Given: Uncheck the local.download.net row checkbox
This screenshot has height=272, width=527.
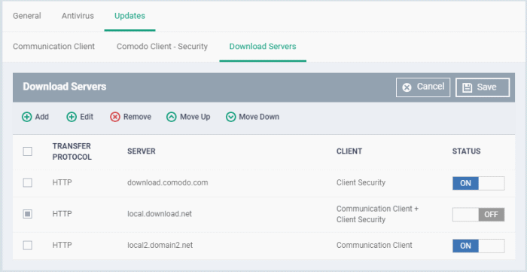Looking at the screenshot, I should (x=28, y=214).
